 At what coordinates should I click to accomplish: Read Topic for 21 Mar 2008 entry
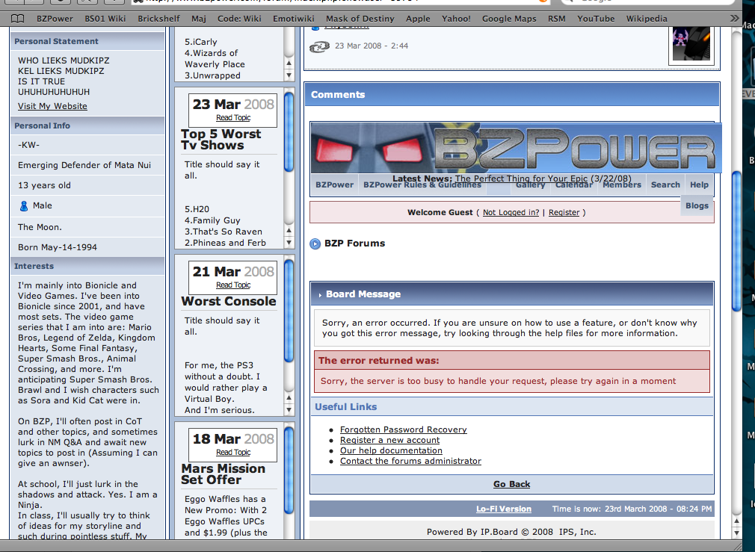pos(233,285)
